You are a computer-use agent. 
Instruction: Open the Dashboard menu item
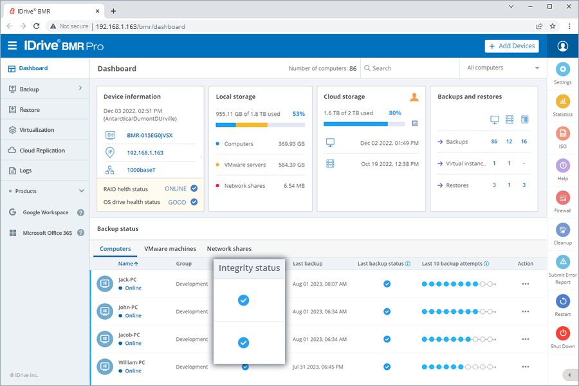point(44,68)
